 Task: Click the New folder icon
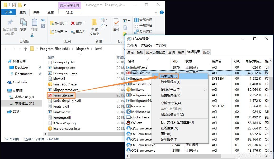[94, 22]
